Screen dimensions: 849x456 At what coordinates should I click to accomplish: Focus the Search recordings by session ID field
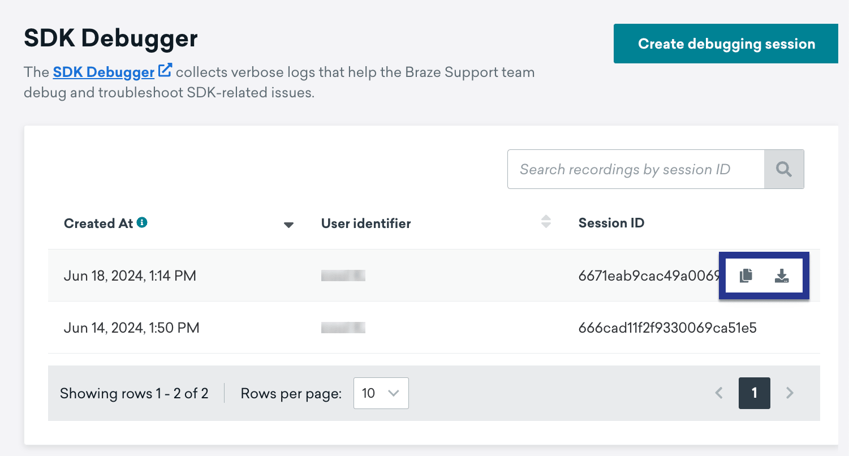pyautogui.click(x=636, y=169)
